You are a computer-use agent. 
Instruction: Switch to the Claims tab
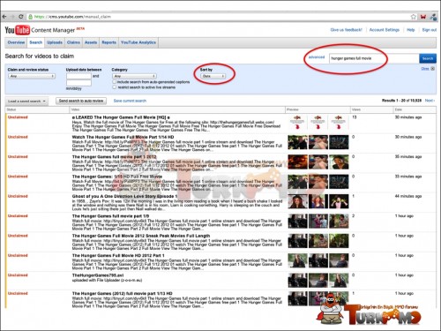coord(73,42)
